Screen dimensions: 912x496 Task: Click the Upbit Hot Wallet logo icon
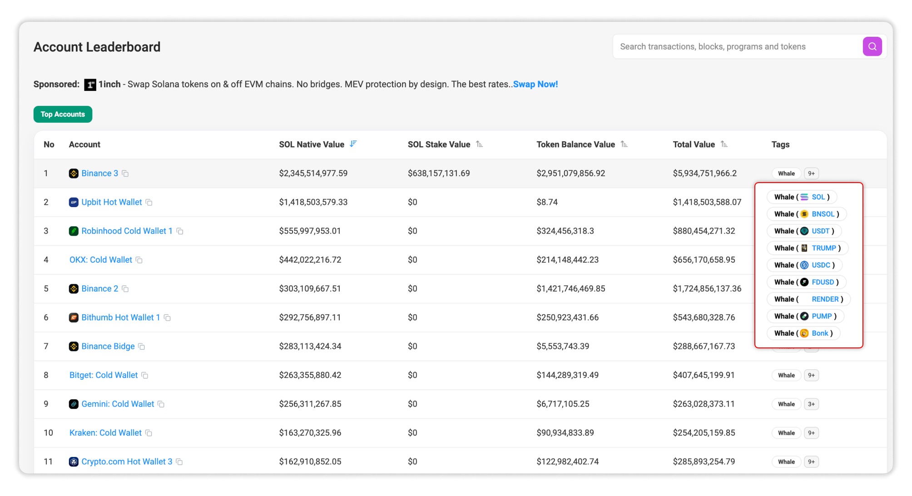(74, 202)
